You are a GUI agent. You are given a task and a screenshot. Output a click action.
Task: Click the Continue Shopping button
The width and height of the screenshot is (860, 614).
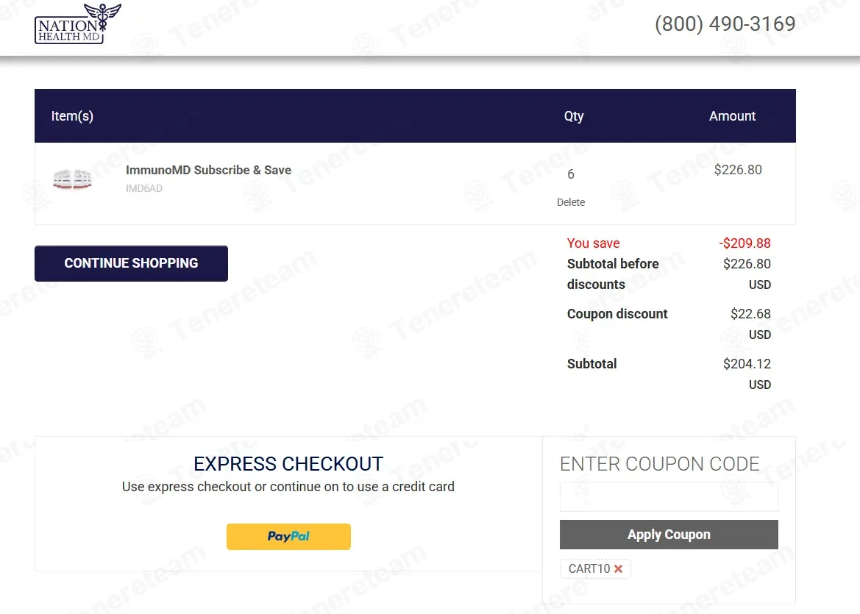(131, 263)
